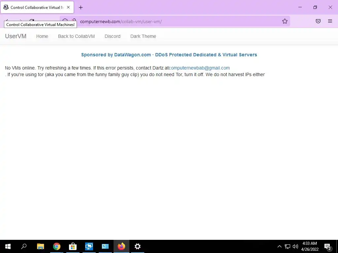
Task: Open File Explorer from the taskbar
Action: (x=40, y=246)
